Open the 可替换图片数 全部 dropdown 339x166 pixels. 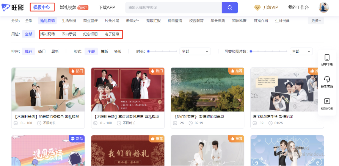tap(301, 52)
